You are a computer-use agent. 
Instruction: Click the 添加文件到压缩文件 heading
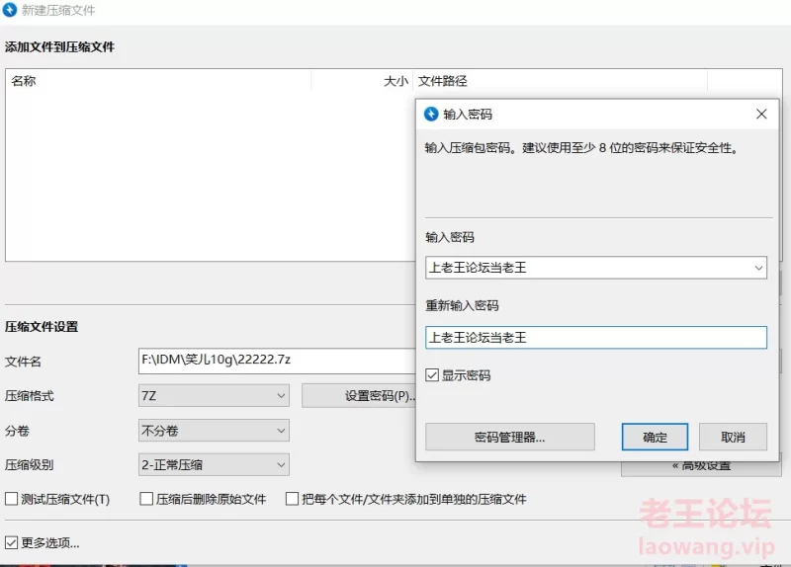pyautogui.click(x=59, y=46)
